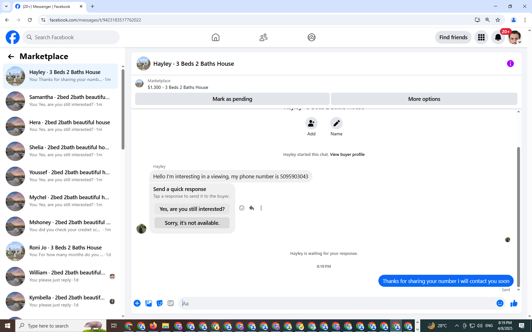Reload the page in browser
This screenshot has width=532, height=332.
click(30, 20)
